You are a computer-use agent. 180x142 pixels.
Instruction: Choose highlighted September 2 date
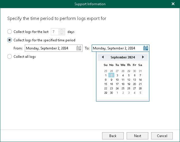[111, 75]
